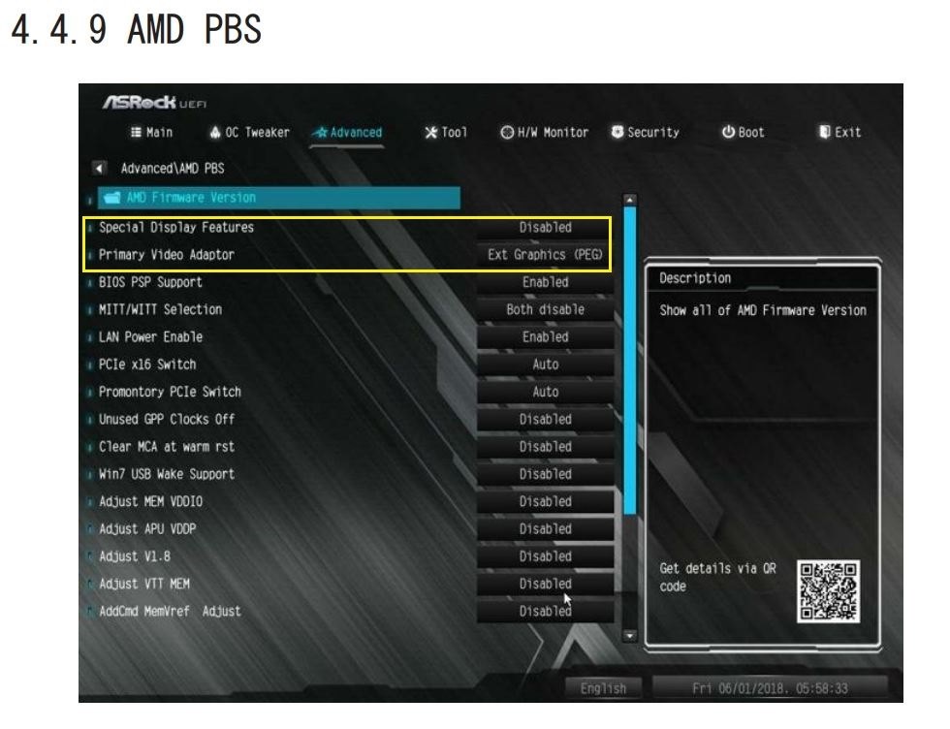This screenshot has width=950, height=729.
Task: Select the Special Display Features label
Action: click(x=176, y=227)
